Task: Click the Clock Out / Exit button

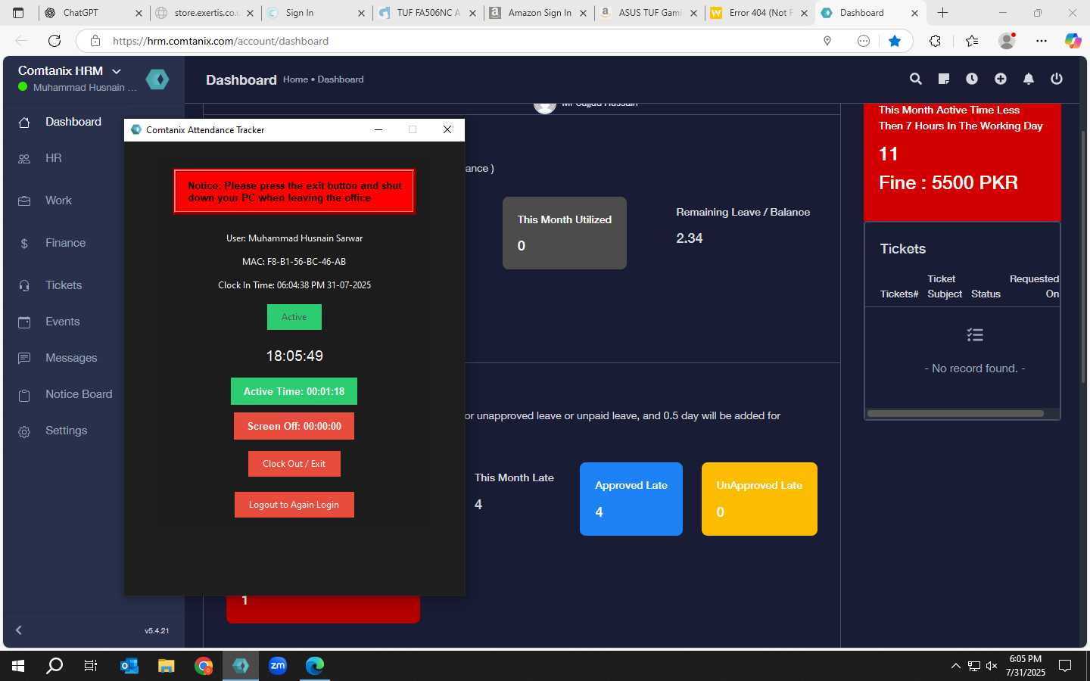Action: [294, 464]
